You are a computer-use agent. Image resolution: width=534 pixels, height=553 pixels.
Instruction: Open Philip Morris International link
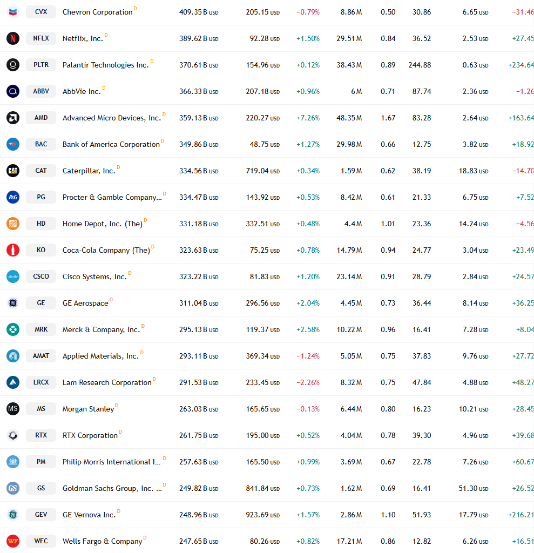111,462
